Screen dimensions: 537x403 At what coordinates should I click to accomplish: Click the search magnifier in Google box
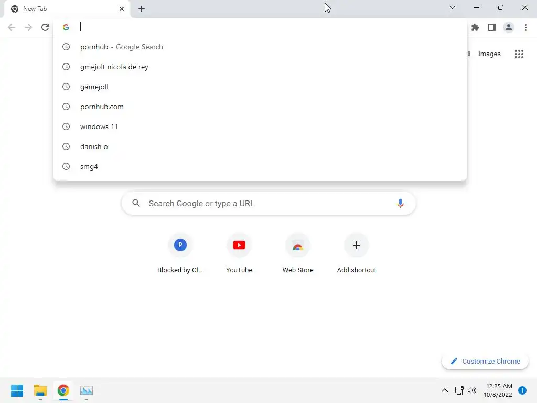pyautogui.click(x=136, y=203)
